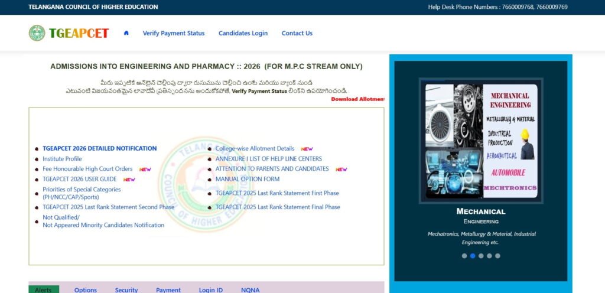Switch to the Login ID tab
Screen dimensions: 605x293
point(211,290)
